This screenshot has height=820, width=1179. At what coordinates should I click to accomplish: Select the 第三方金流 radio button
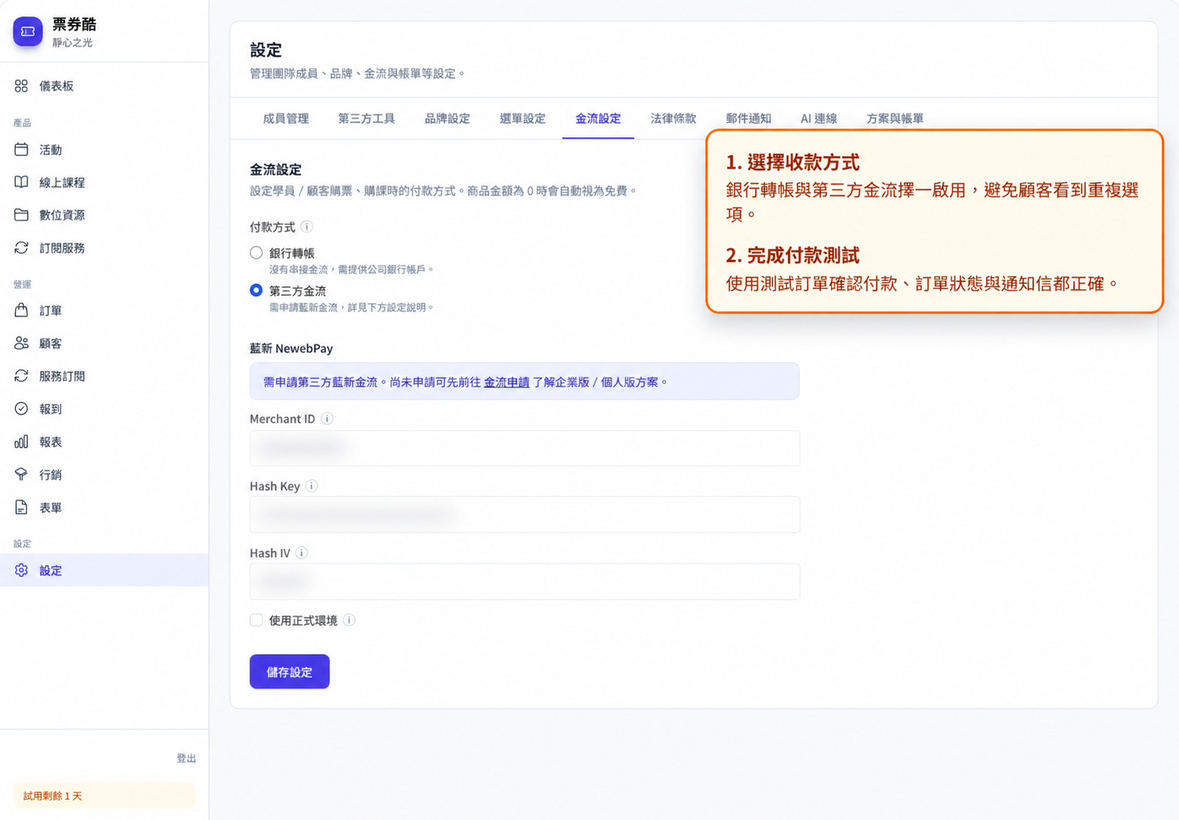coord(256,290)
